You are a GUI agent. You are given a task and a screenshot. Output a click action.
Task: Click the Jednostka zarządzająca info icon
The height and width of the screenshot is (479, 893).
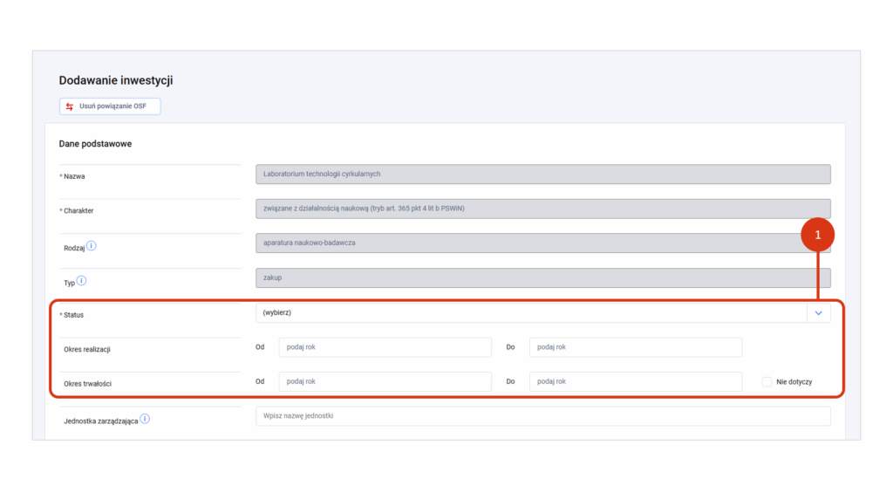(146, 419)
